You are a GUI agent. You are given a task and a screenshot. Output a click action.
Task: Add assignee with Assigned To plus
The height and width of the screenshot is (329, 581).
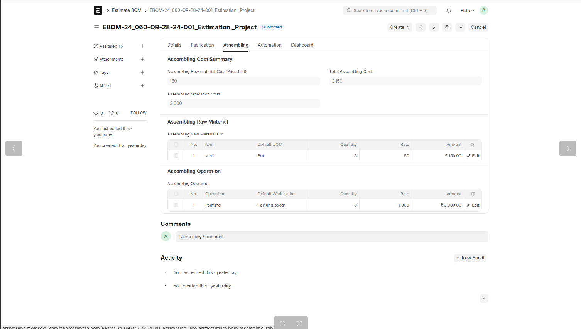pos(142,46)
